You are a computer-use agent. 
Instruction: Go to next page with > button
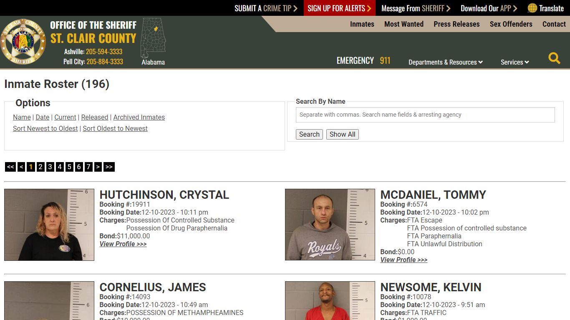(x=98, y=167)
